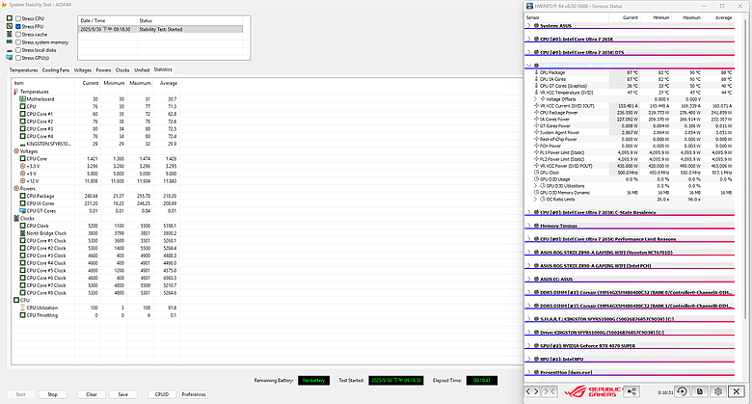Click Stress cache chip icon
Screen dimensions: 752x404
coord(9,34)
